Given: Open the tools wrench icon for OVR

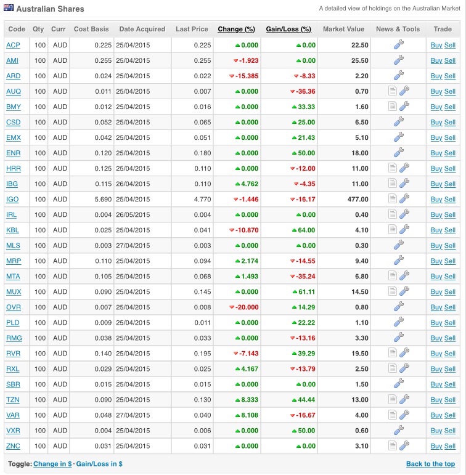Looking at the screenshot, I should coord(398,307).
